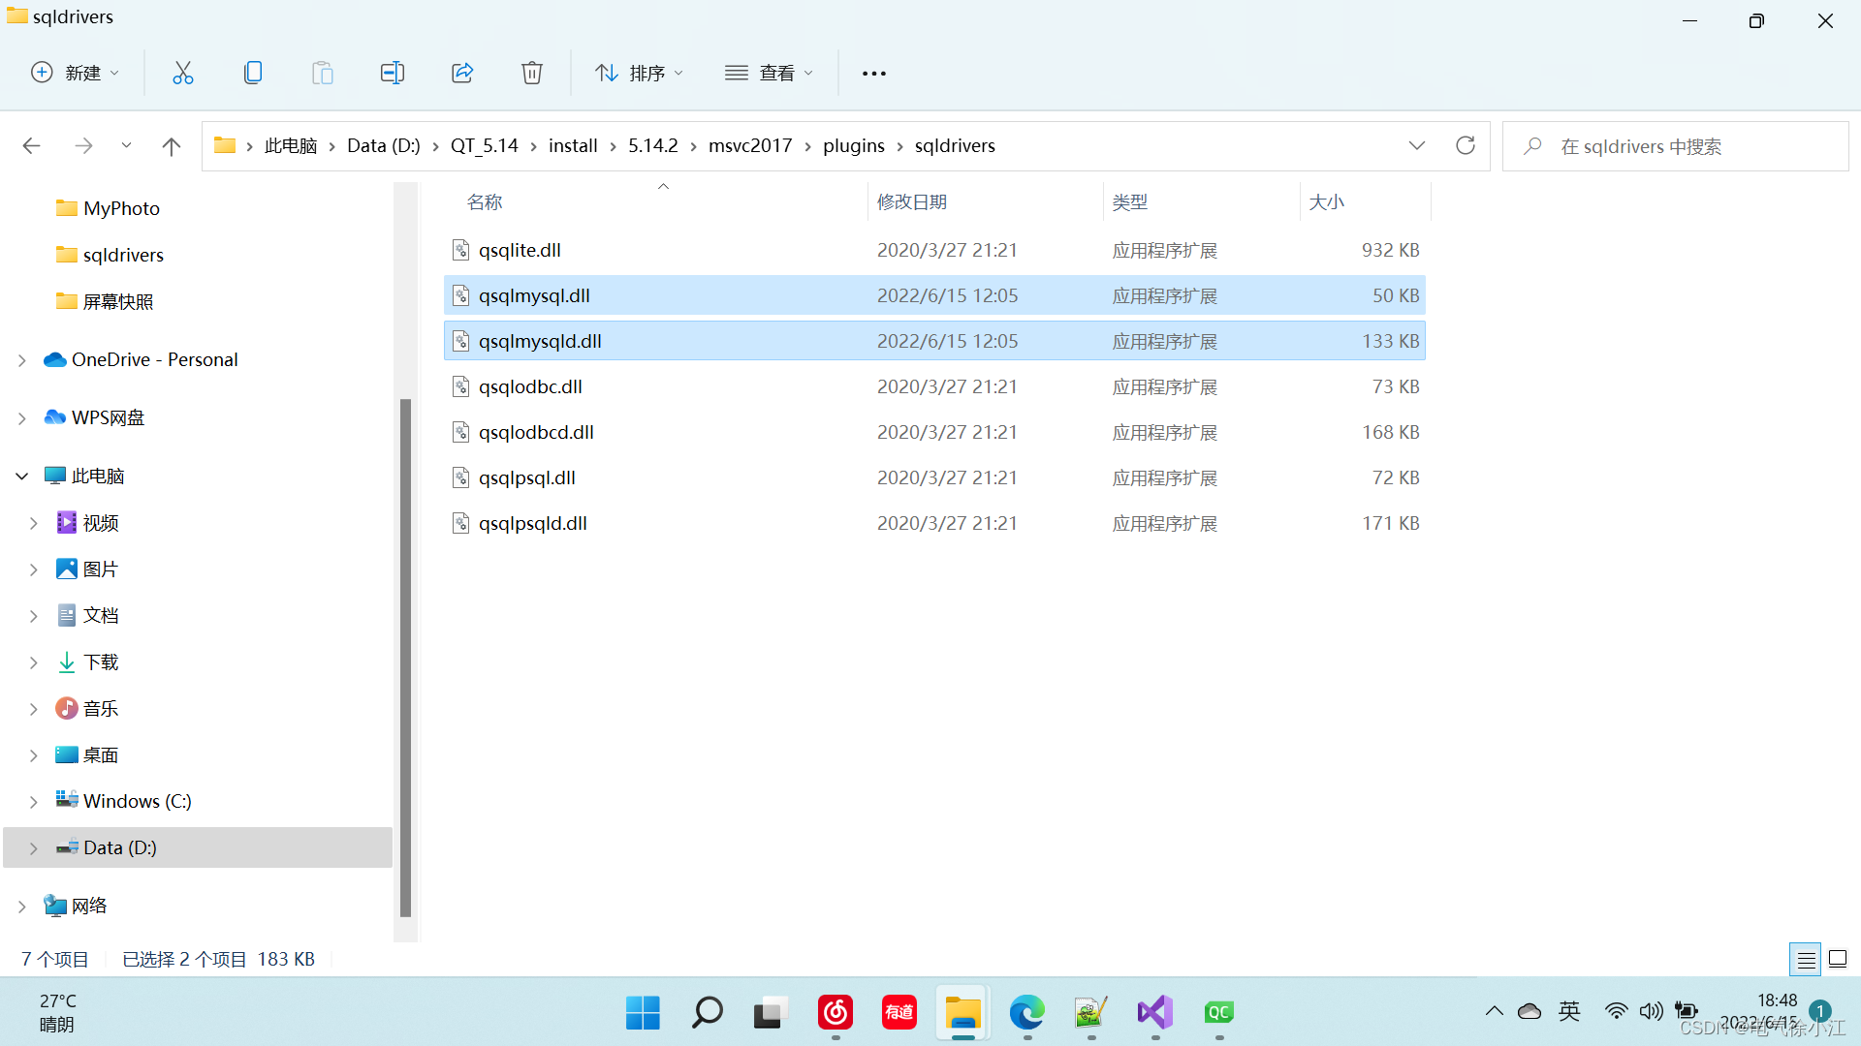Click the Delete trash icon
The height and width of the screenshot is (1046, 1861).
[x=532, y=73]
